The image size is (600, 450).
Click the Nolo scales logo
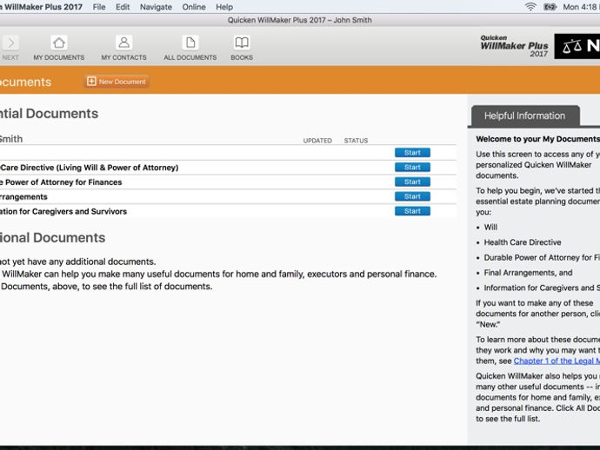pyautogui.click(x=577, y=46)
